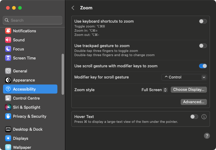Click the Hover Text info icon
This screenshot has height=150, width=216.
tap(204, 117)
